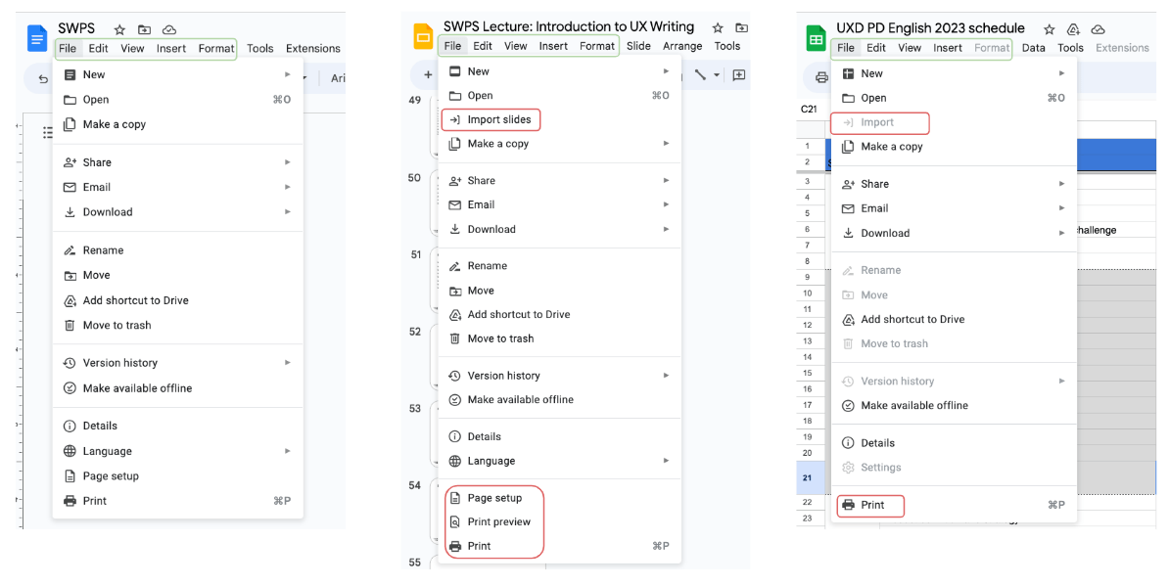The height and width of the screenshot is (586, 1169).
Task: Open Slide menu in Slides menu bar
Action: pos(638,45)
